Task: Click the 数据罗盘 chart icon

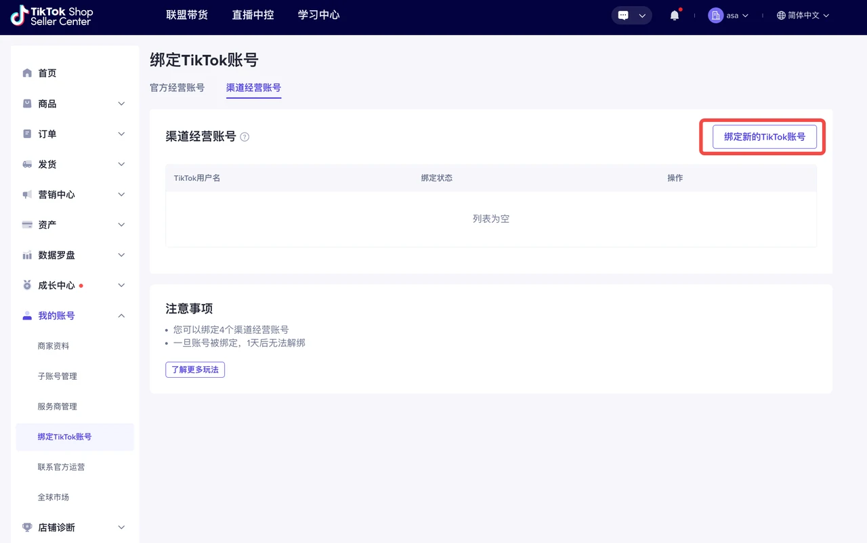Action: tap(27, 255)
